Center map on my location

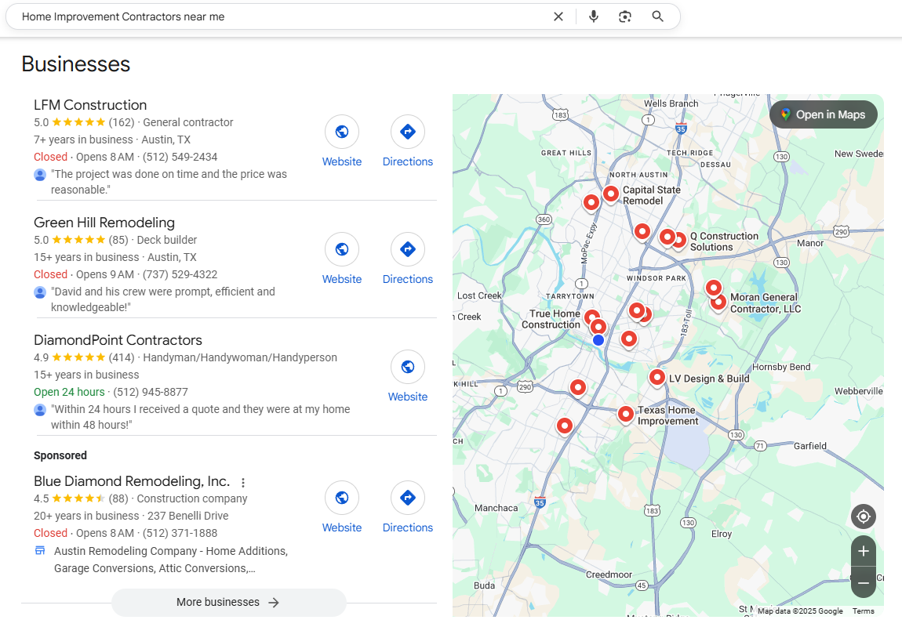(864, 516)
